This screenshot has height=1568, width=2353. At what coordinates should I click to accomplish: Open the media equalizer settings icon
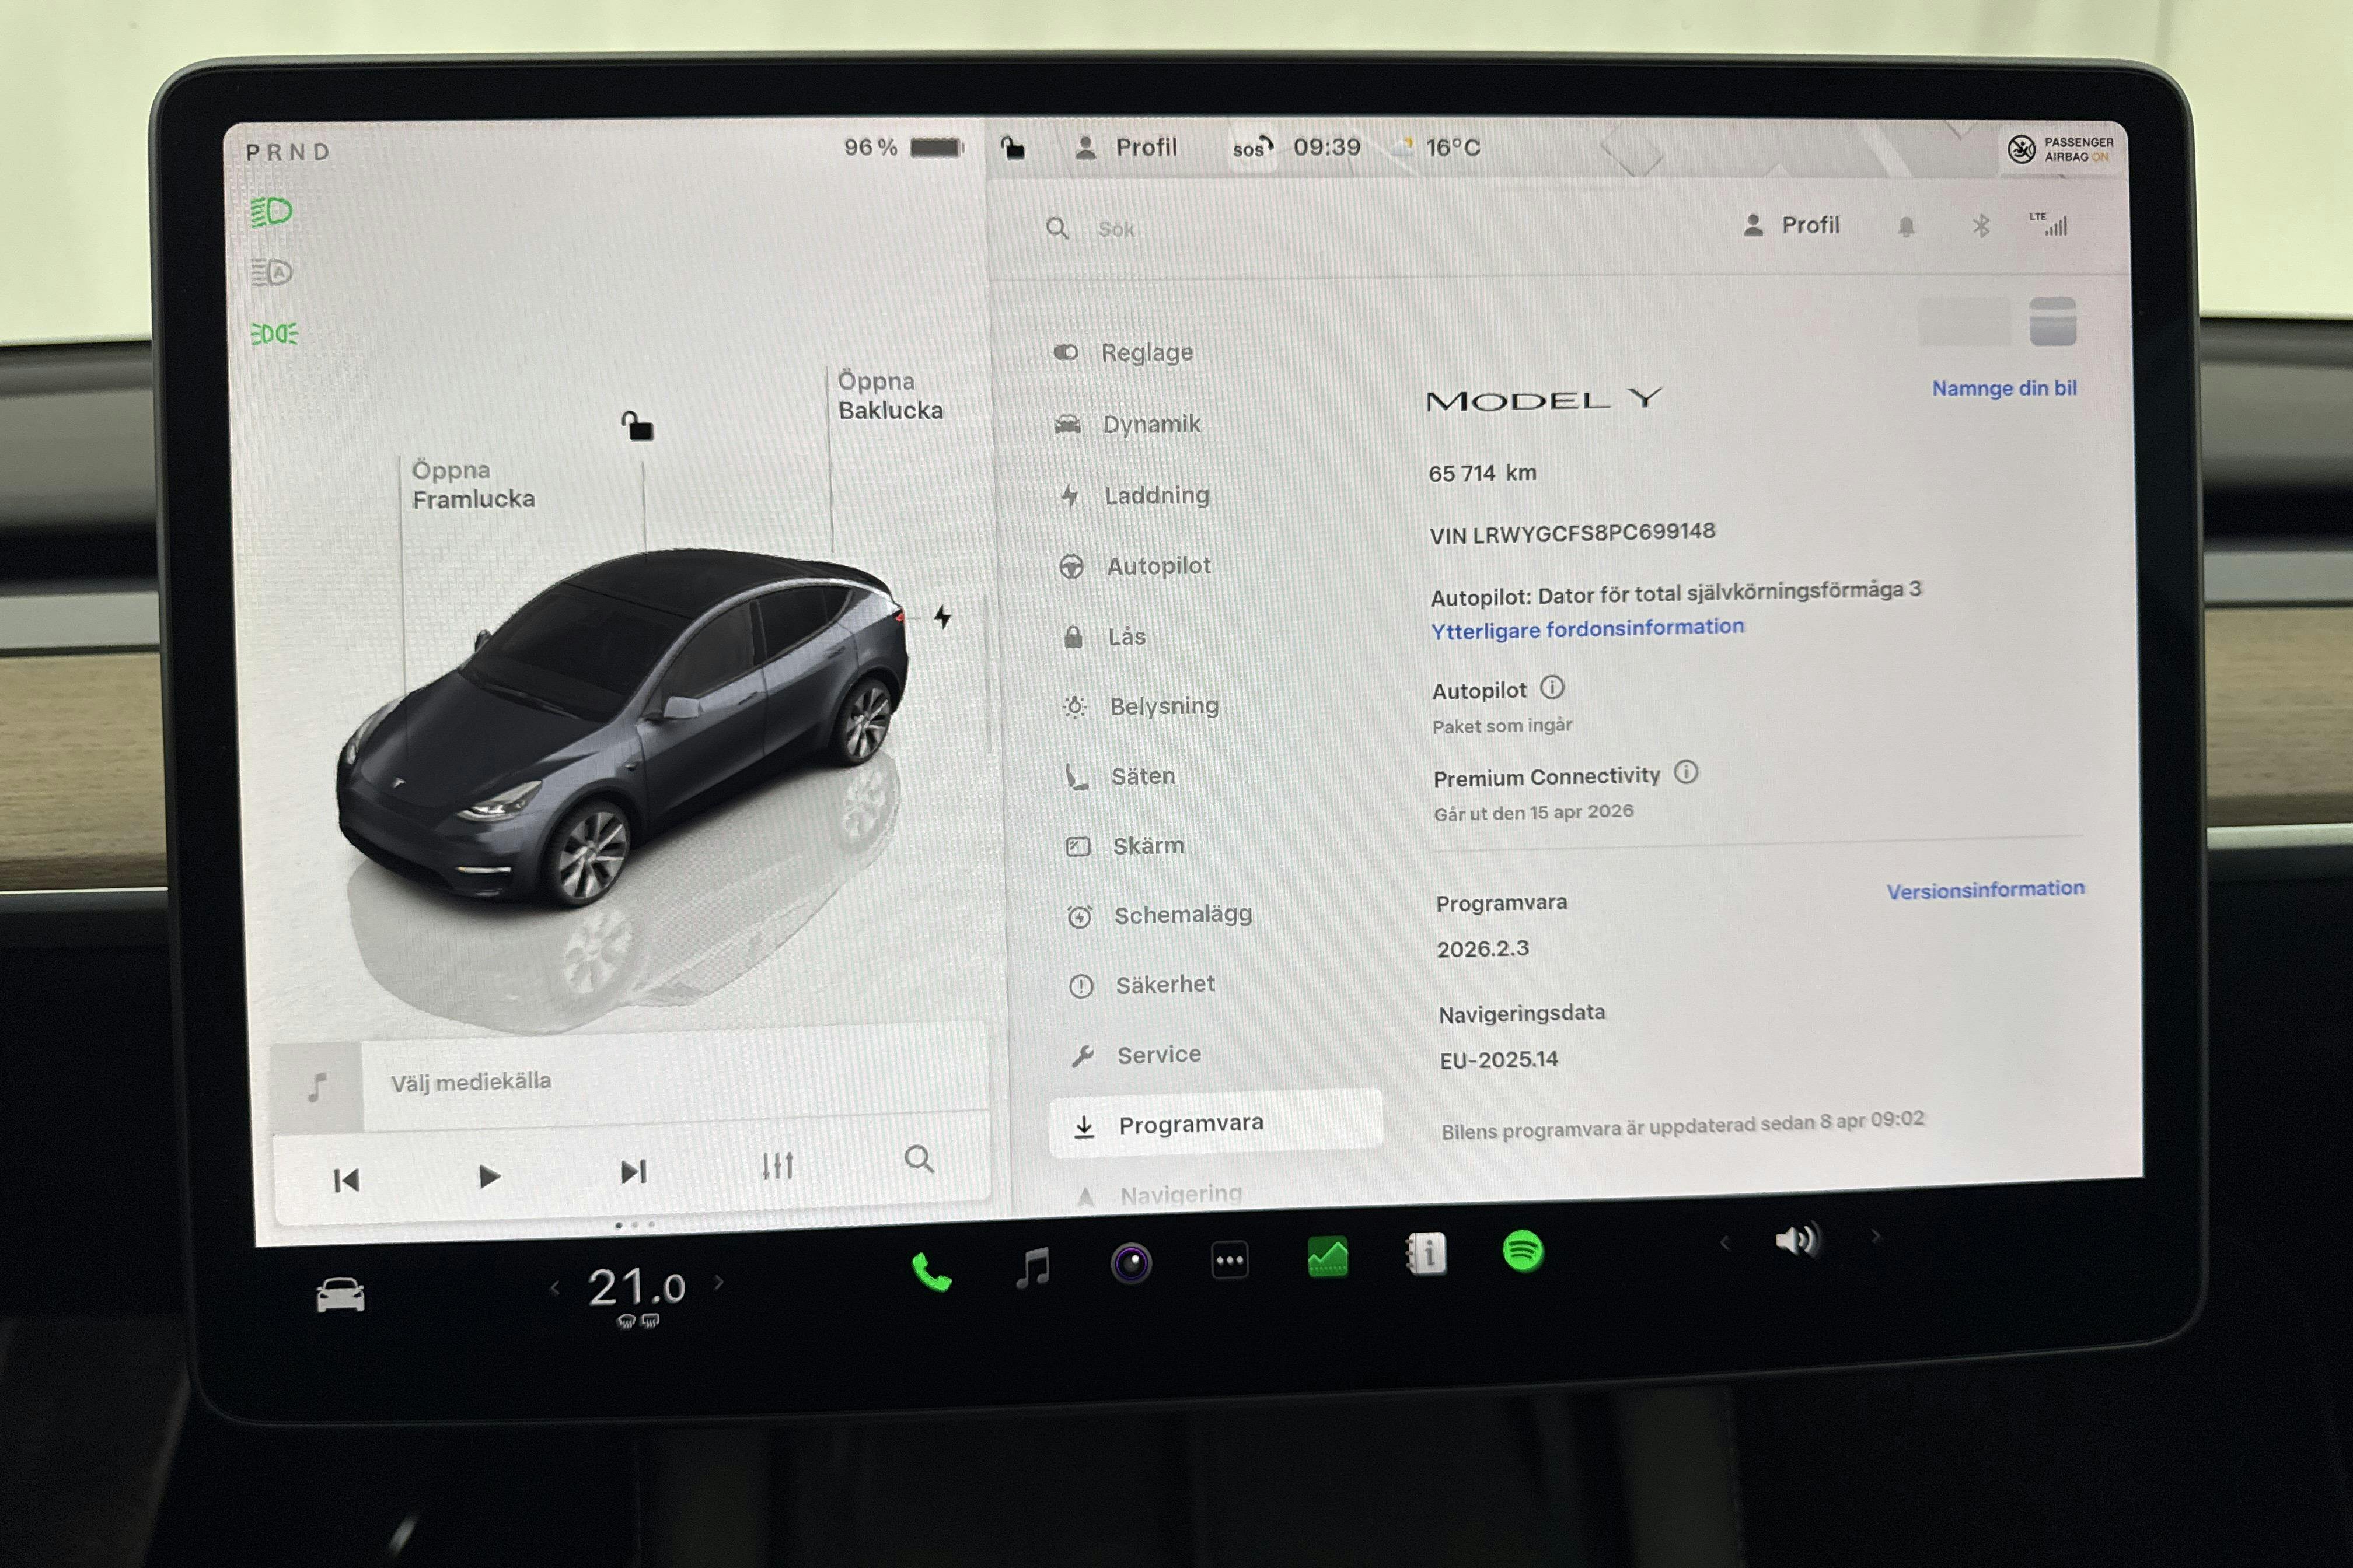pyautogui.click(x=777, y=1166)
